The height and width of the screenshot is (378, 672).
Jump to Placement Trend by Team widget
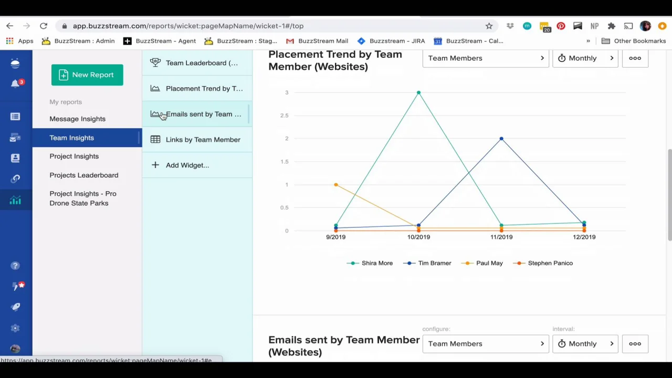[x=197, y=88]
